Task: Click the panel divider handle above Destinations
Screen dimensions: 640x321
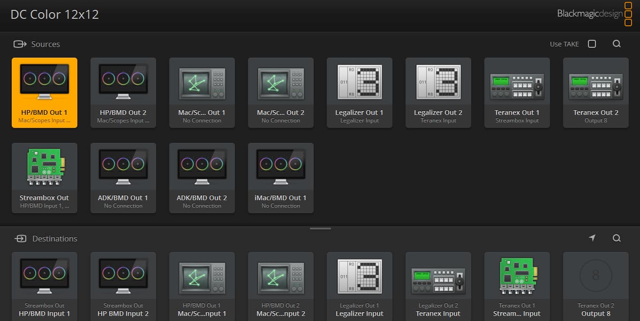Action: [320, 229]
